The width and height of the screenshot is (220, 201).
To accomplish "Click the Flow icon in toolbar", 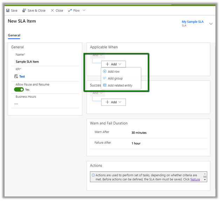I will click(x=70, y=11).
